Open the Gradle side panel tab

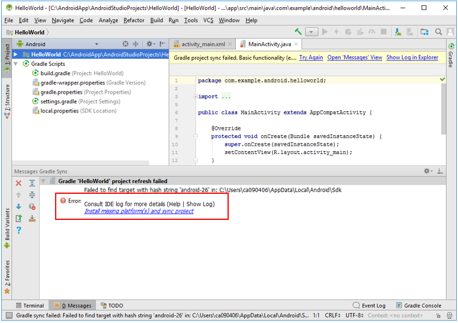pos(451,55)
